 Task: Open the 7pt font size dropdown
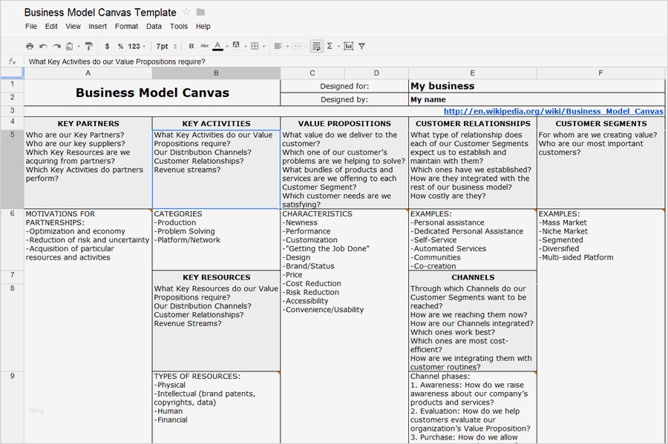coord(166,47)
